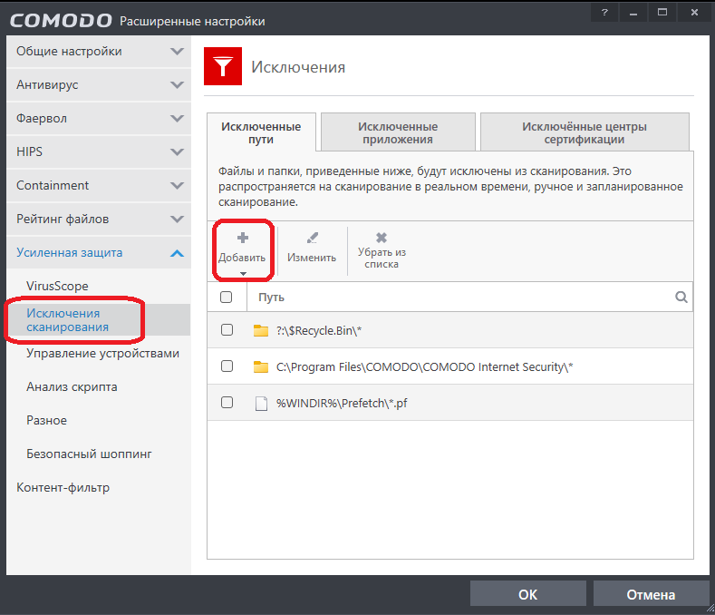Switch to Исключенные приложения tab
Screen dimensions: 715x615
tap(398, 132)
